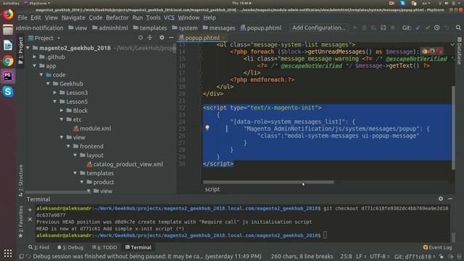Click the Run play icon in toolbar

pos(355,28)
